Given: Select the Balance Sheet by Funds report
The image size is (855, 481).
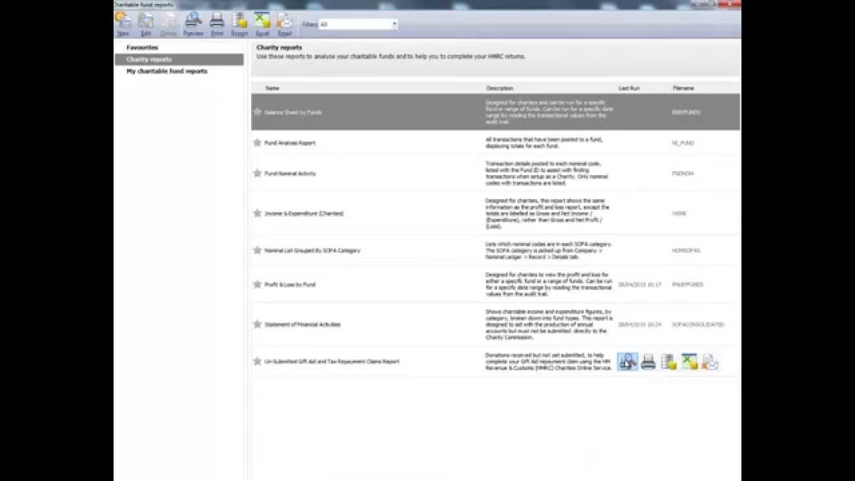Looking at the screenshot, I should click(x=496, y=112).
